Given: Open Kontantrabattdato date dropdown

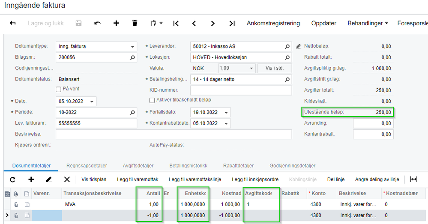Looking at the screenshot, I should click(x=226, y=124).
